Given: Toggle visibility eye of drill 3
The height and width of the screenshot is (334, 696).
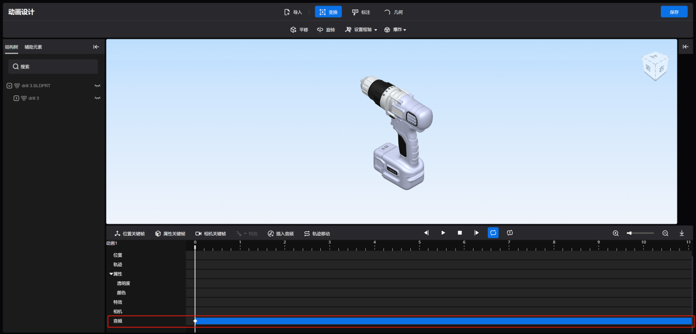Looking at the screenshot, I should (x=98, y=98).
